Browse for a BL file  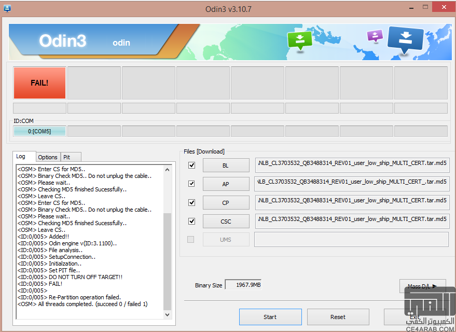point(226,165)
